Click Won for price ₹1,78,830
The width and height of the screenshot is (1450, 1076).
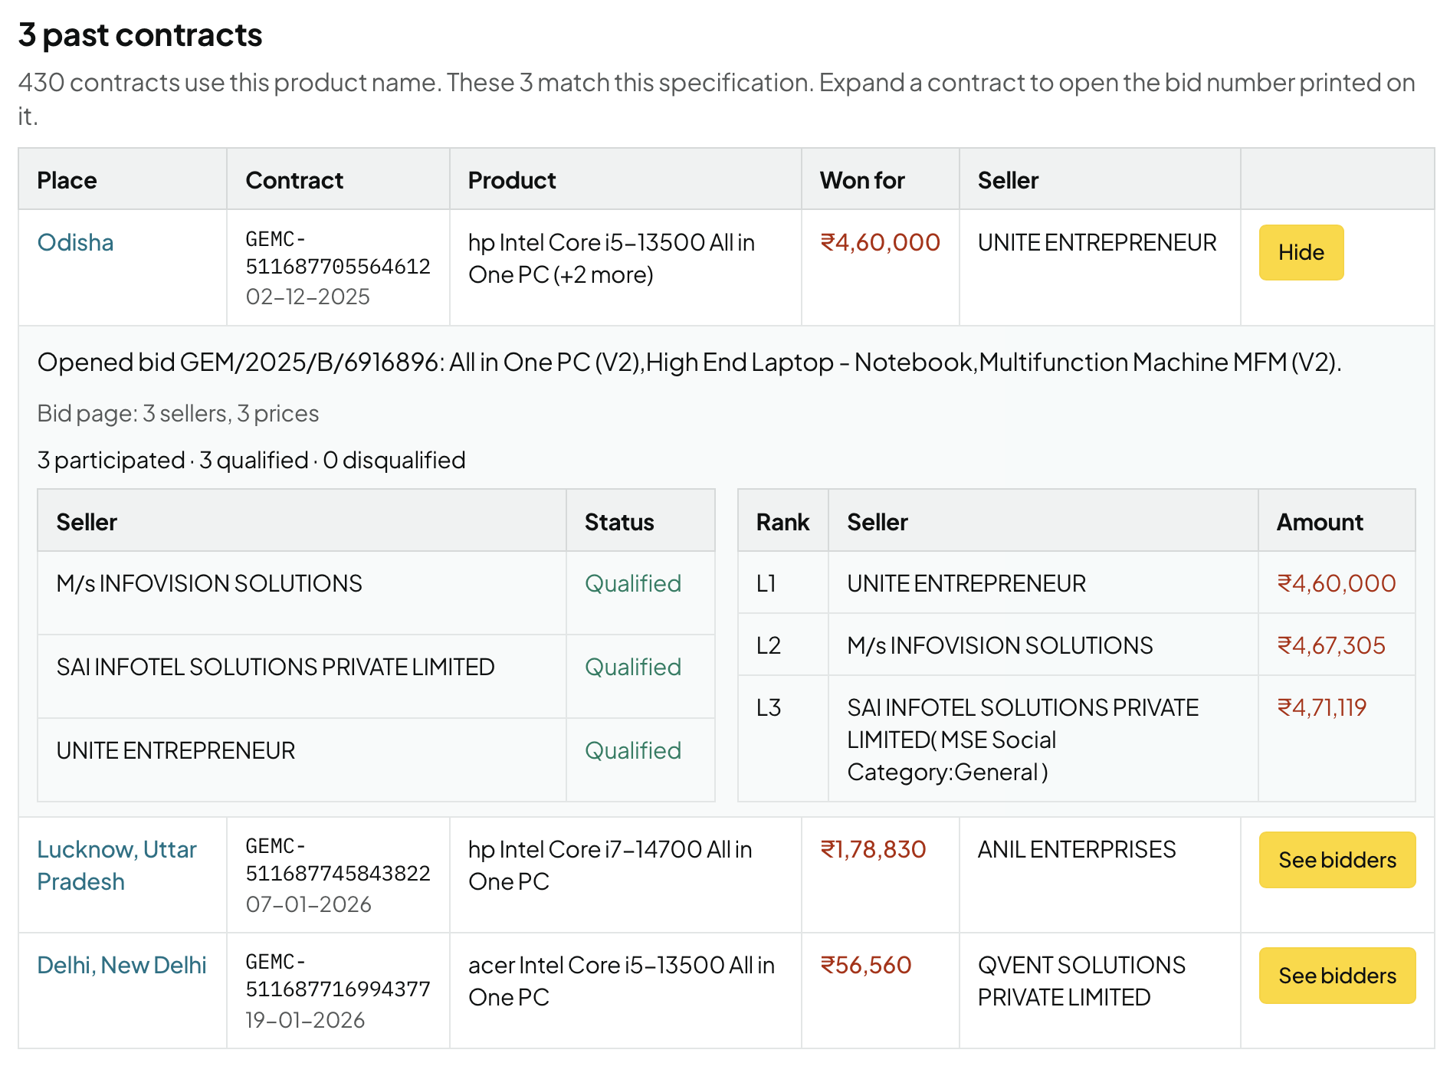click(x=873, y=849)
